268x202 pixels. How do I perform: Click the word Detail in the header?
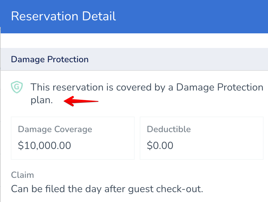99,16
